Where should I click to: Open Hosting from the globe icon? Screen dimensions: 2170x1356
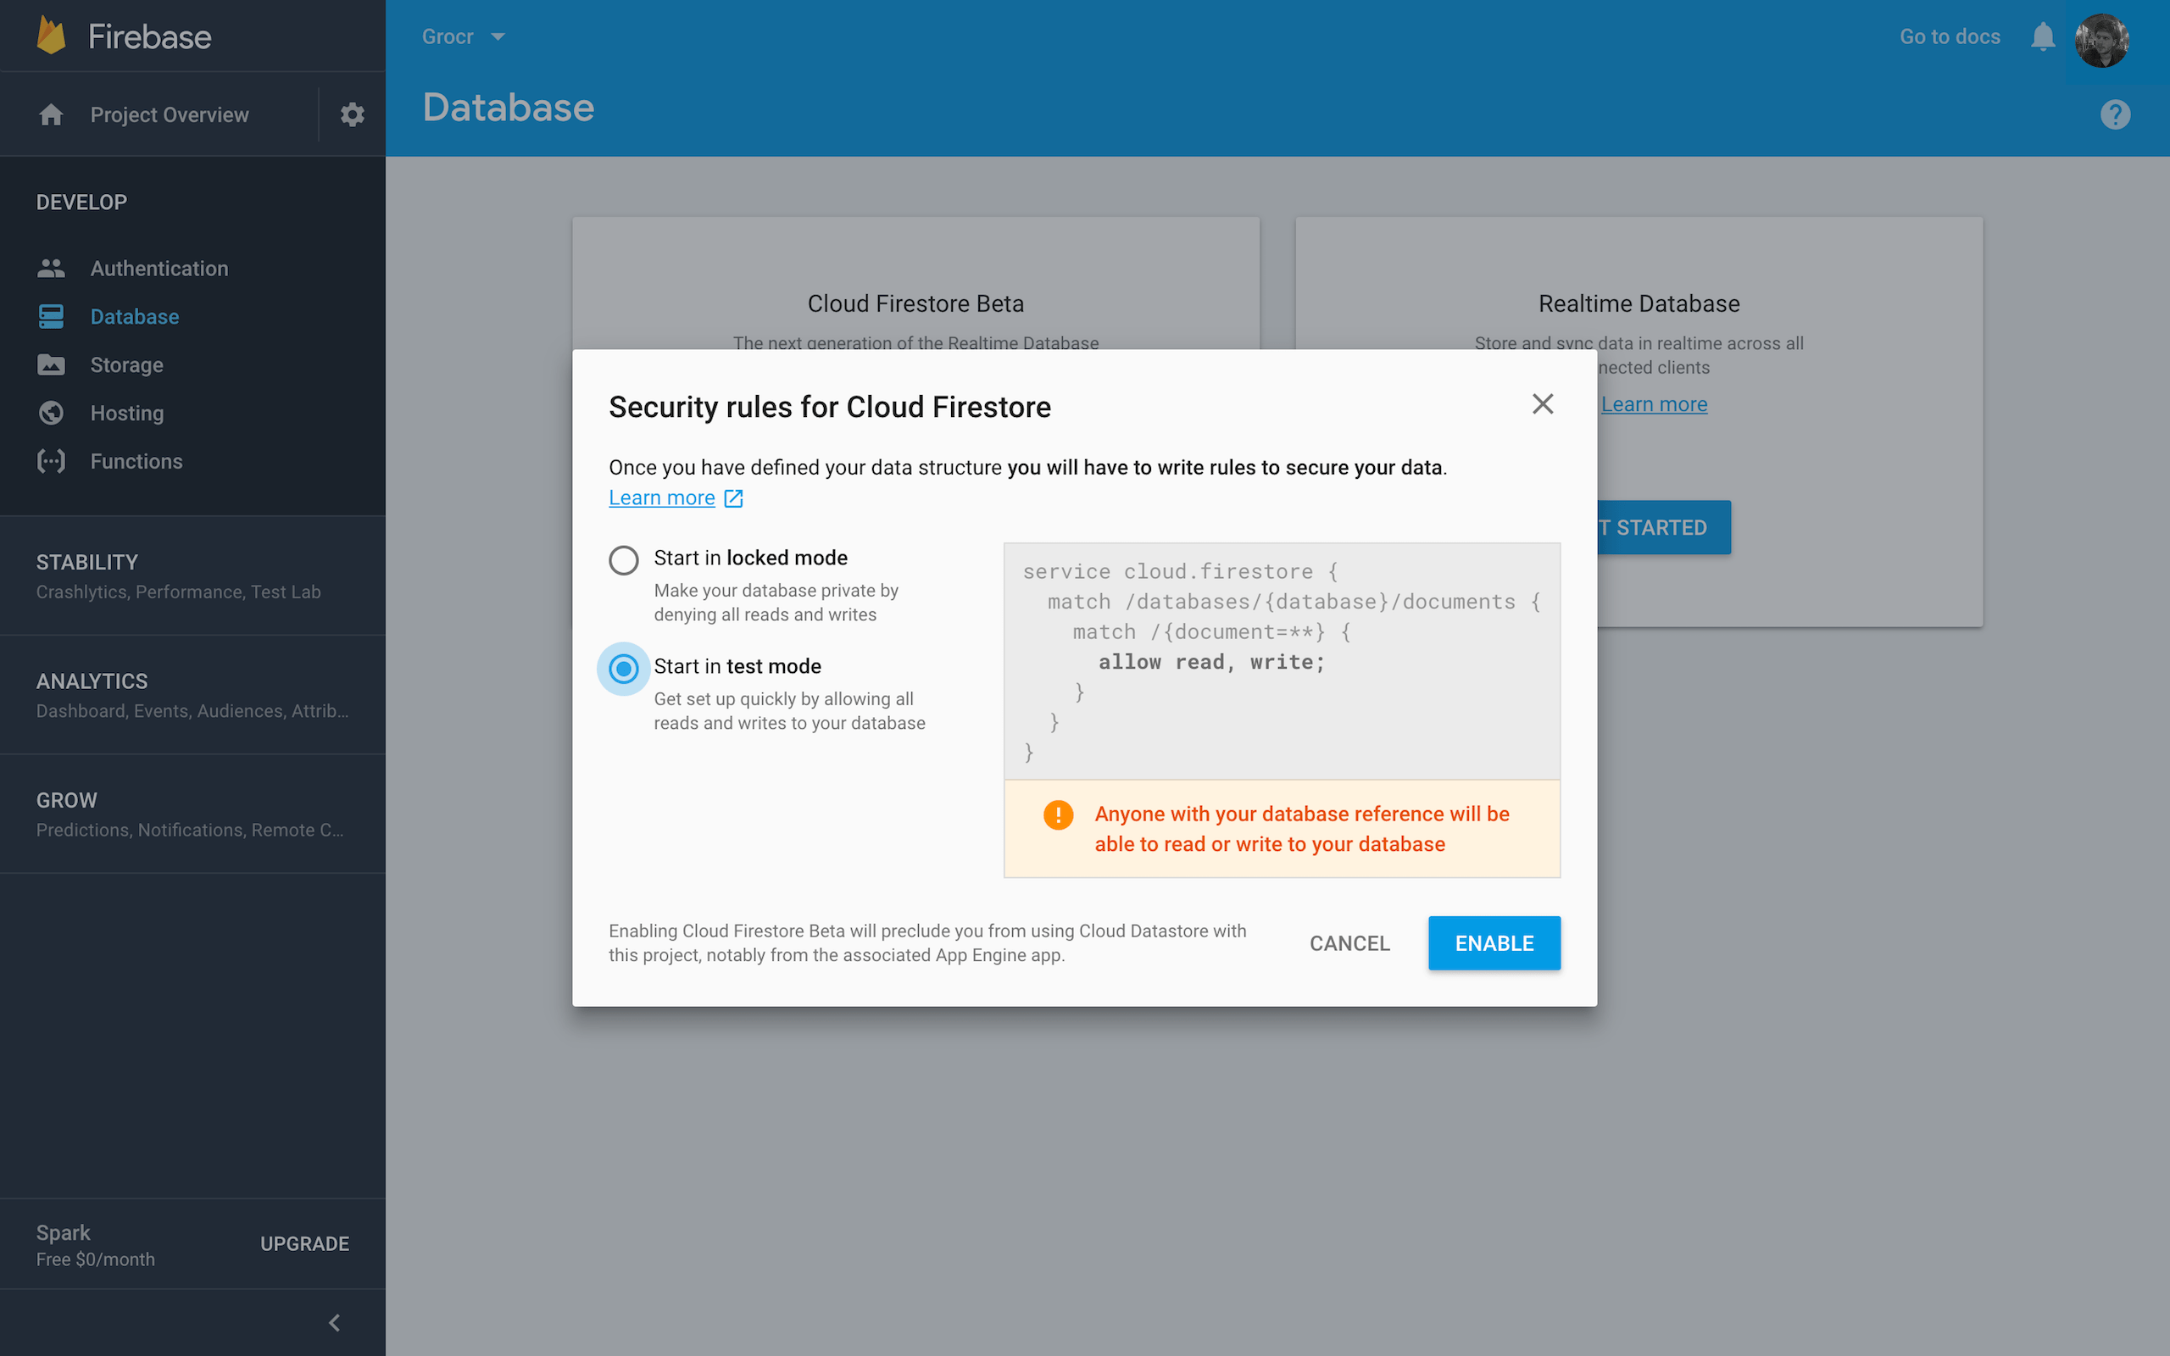point(51,413)
